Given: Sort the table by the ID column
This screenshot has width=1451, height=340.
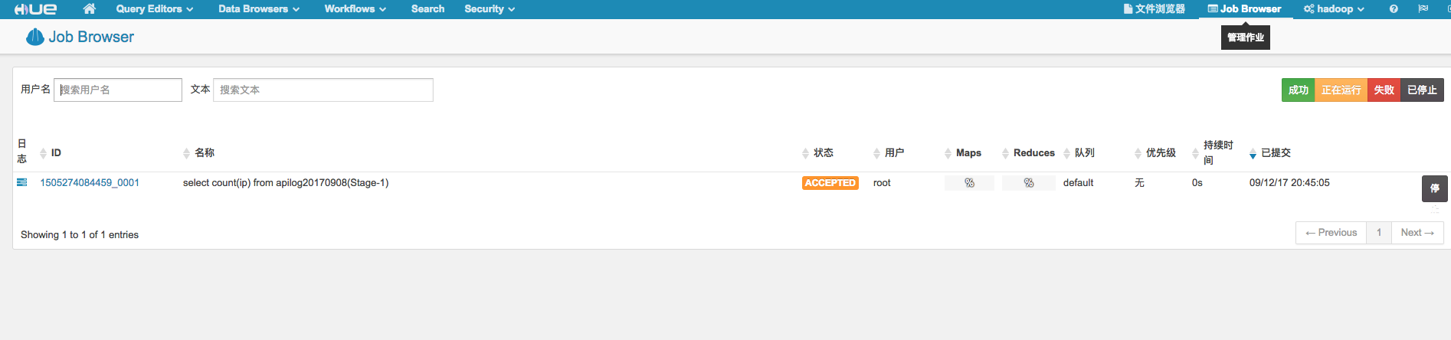Looking at the screenshot, I should coord(56,153).
